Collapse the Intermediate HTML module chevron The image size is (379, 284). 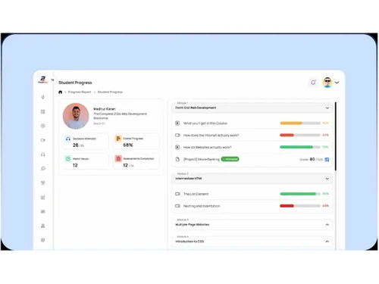pos(327,179)
